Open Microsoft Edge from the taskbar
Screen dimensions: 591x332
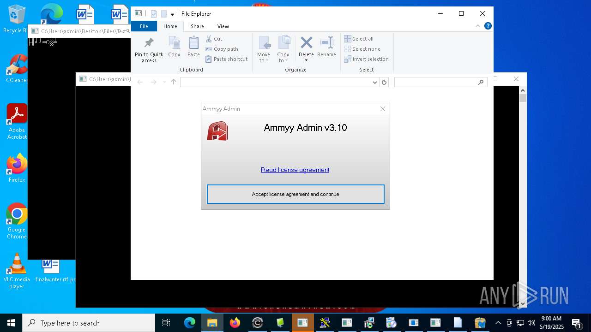190,323
